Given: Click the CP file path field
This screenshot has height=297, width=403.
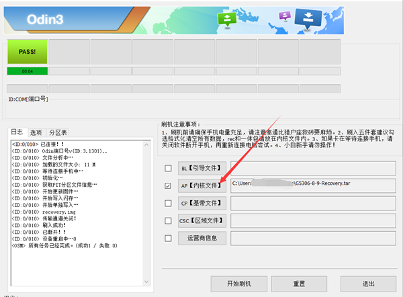Looking at the screenshot, I should pos(313,203).
